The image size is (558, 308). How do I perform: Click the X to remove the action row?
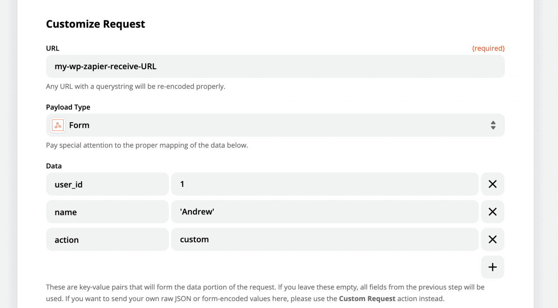tap(492, 239)
